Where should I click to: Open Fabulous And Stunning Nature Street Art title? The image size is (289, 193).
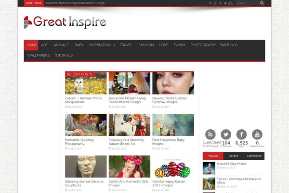point(126,142)
